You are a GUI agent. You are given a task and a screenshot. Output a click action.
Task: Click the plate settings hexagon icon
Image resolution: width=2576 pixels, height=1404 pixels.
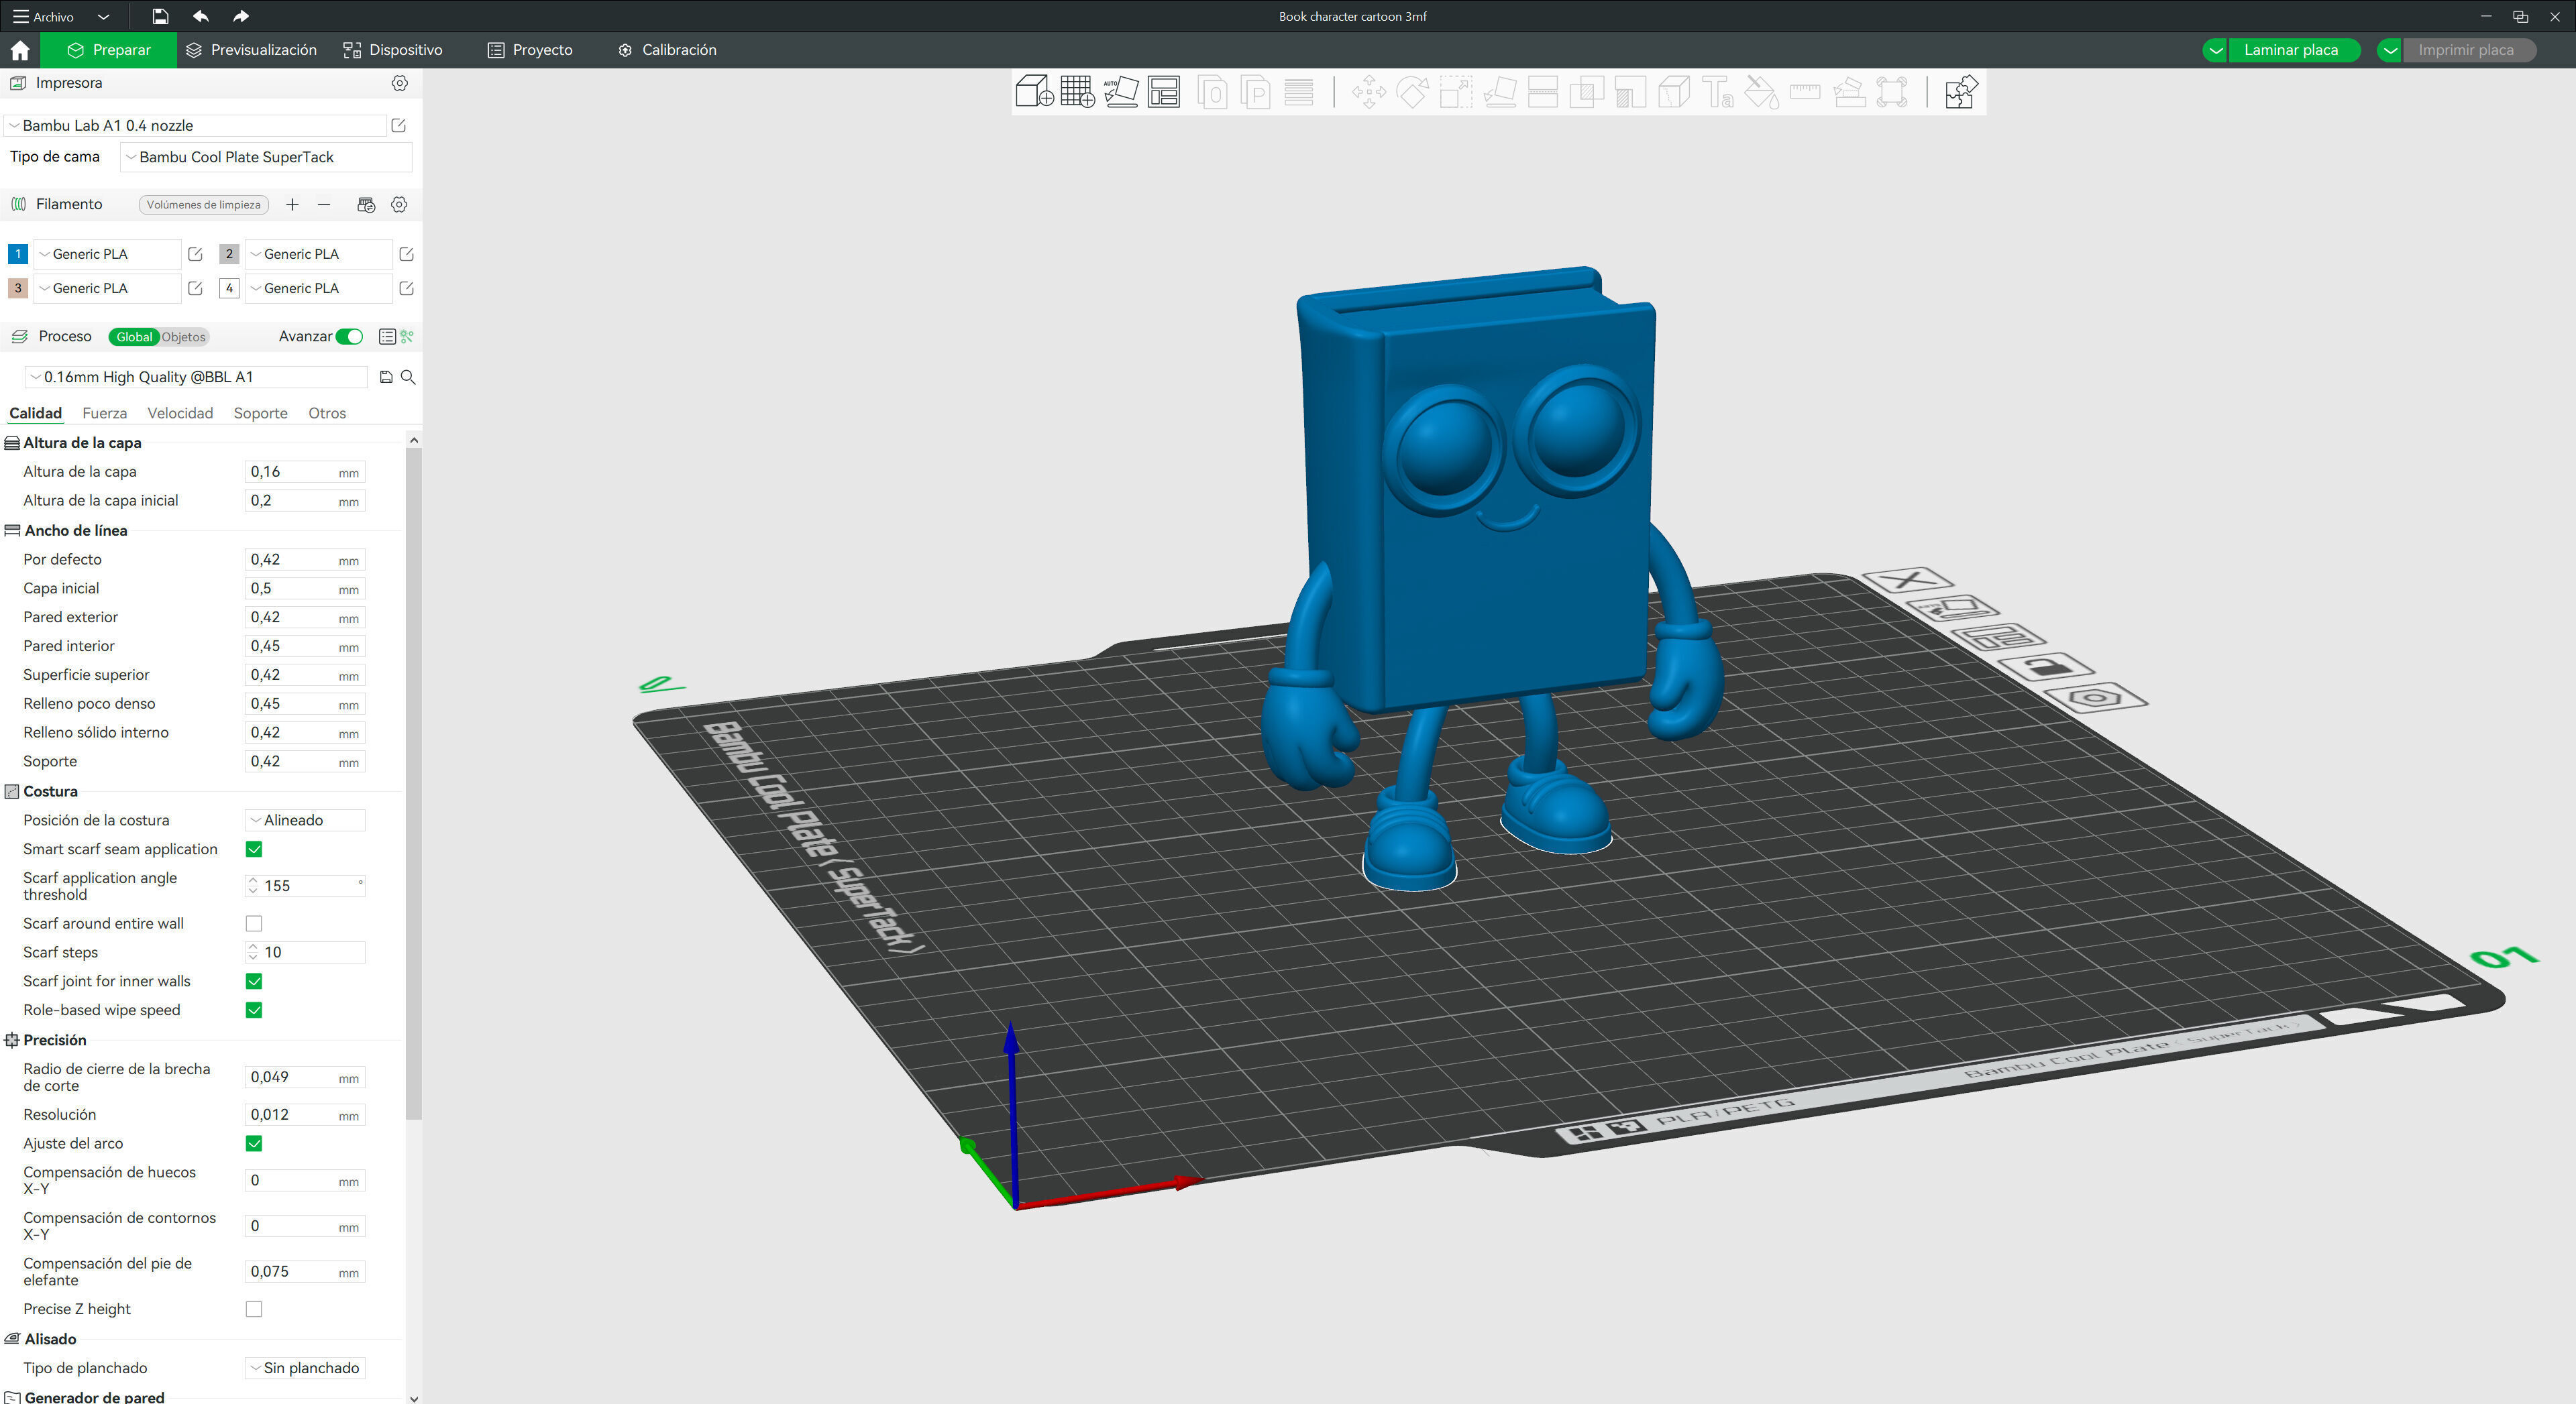[2095, 697]
